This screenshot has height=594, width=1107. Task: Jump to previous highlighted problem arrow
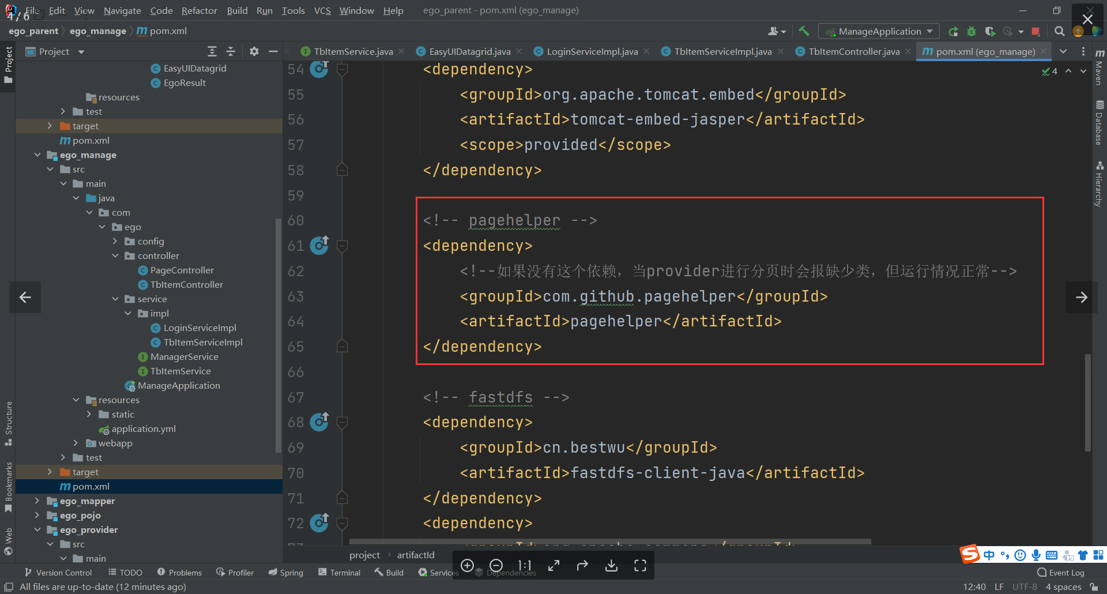[x=1068, y=71]
